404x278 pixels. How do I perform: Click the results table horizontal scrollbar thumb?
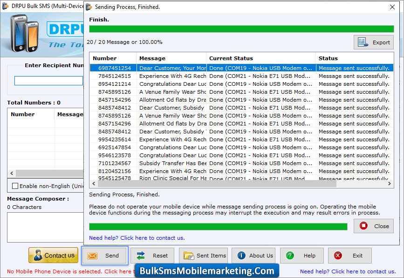click(x=217, y=184)
